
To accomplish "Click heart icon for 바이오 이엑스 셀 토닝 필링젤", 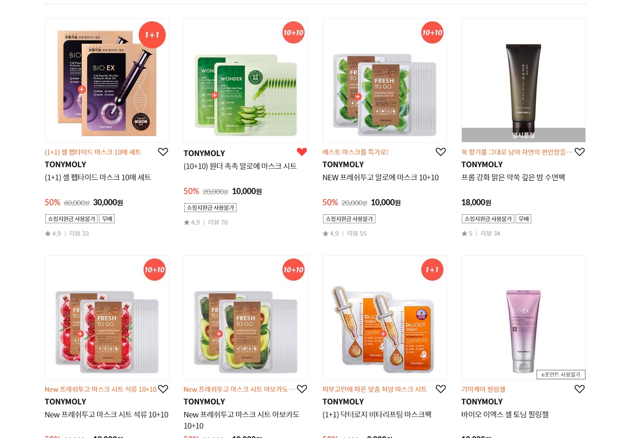I will click(580, 389).
